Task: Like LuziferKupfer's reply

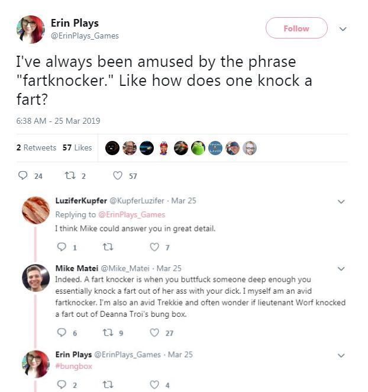Action: (155, 247)
